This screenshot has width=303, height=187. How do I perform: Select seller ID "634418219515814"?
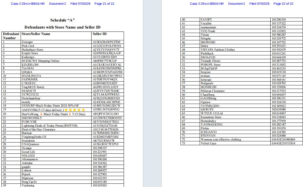point(283,143)
